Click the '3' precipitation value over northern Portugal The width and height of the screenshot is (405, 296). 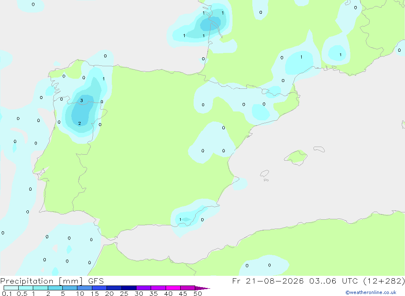(x=82, y=101)
